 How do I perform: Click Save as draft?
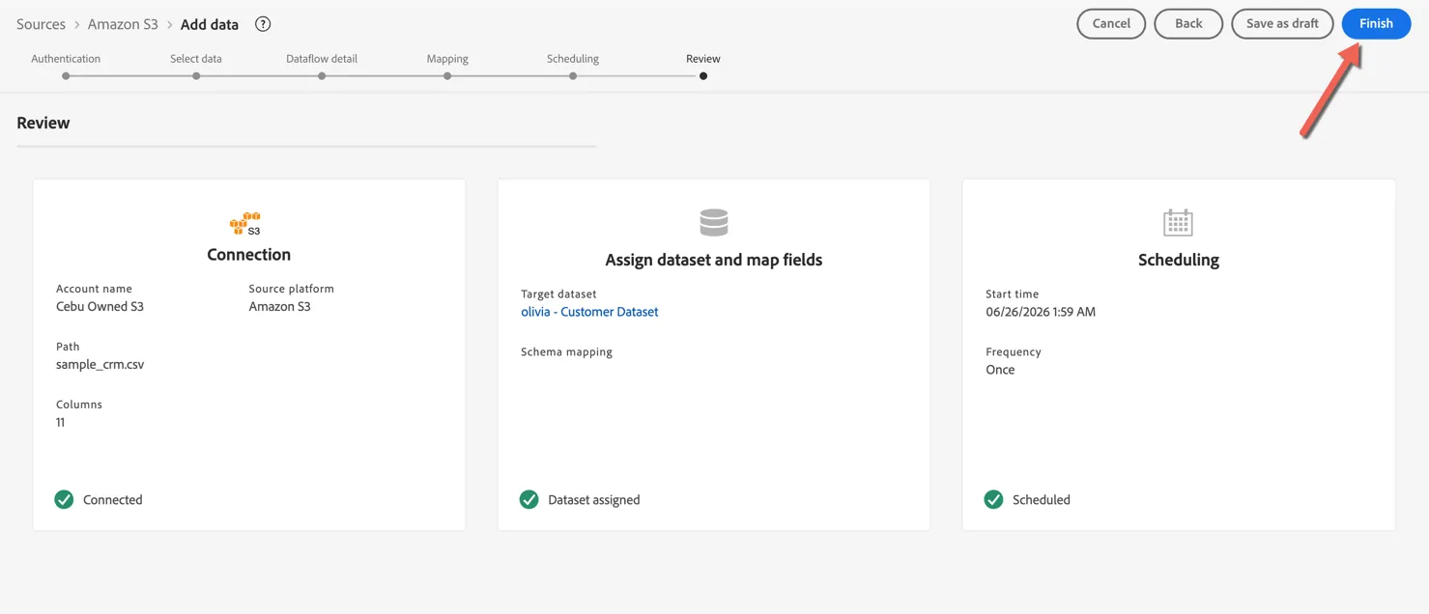(x=1282, y=24)
